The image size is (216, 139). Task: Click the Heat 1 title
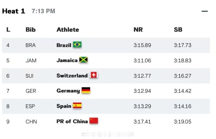tap(14, 11)
